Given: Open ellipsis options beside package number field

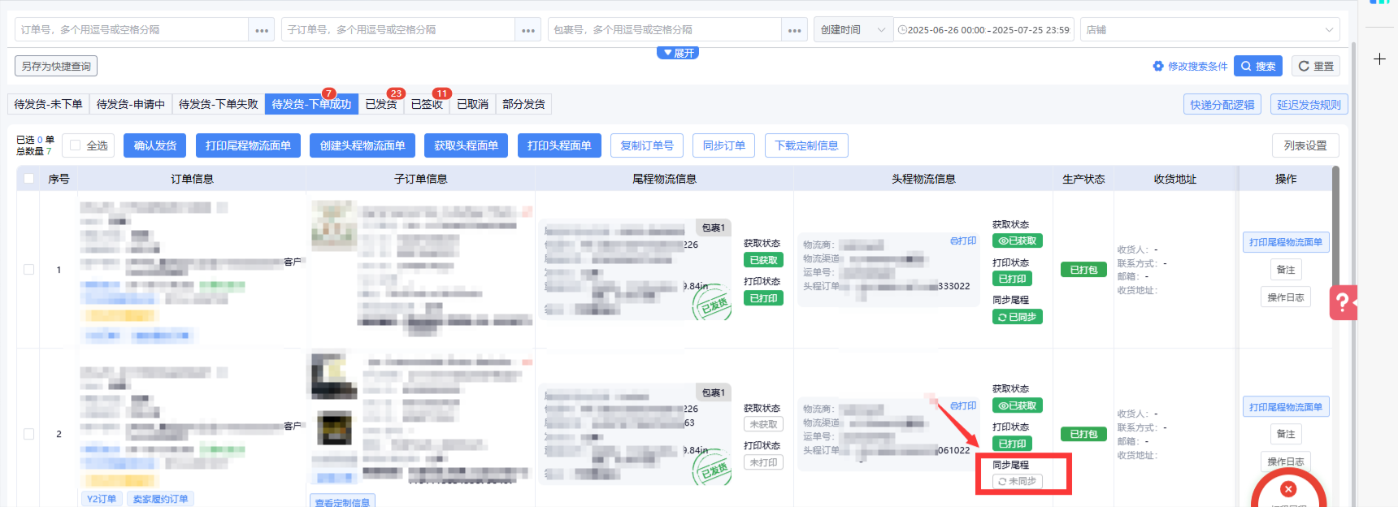Looking at the screenshot, I should (795, 30).
